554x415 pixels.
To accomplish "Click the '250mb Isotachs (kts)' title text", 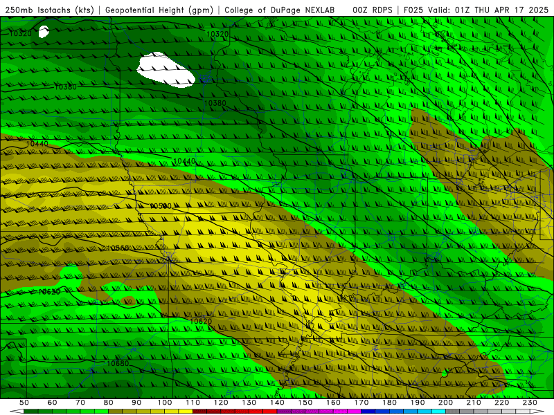I will 49,10.
